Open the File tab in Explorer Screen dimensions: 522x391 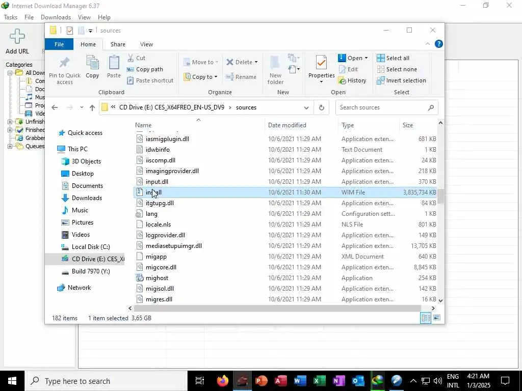59,44
